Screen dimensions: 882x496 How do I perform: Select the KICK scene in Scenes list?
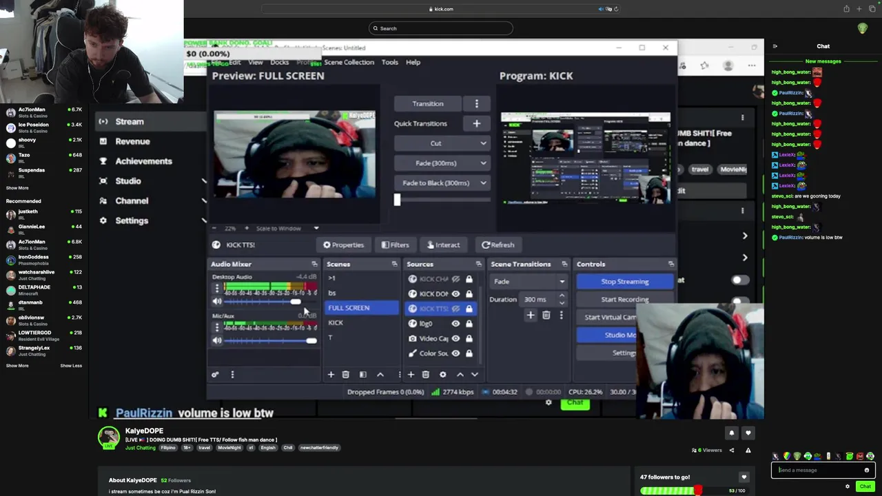tap(336, 322)
